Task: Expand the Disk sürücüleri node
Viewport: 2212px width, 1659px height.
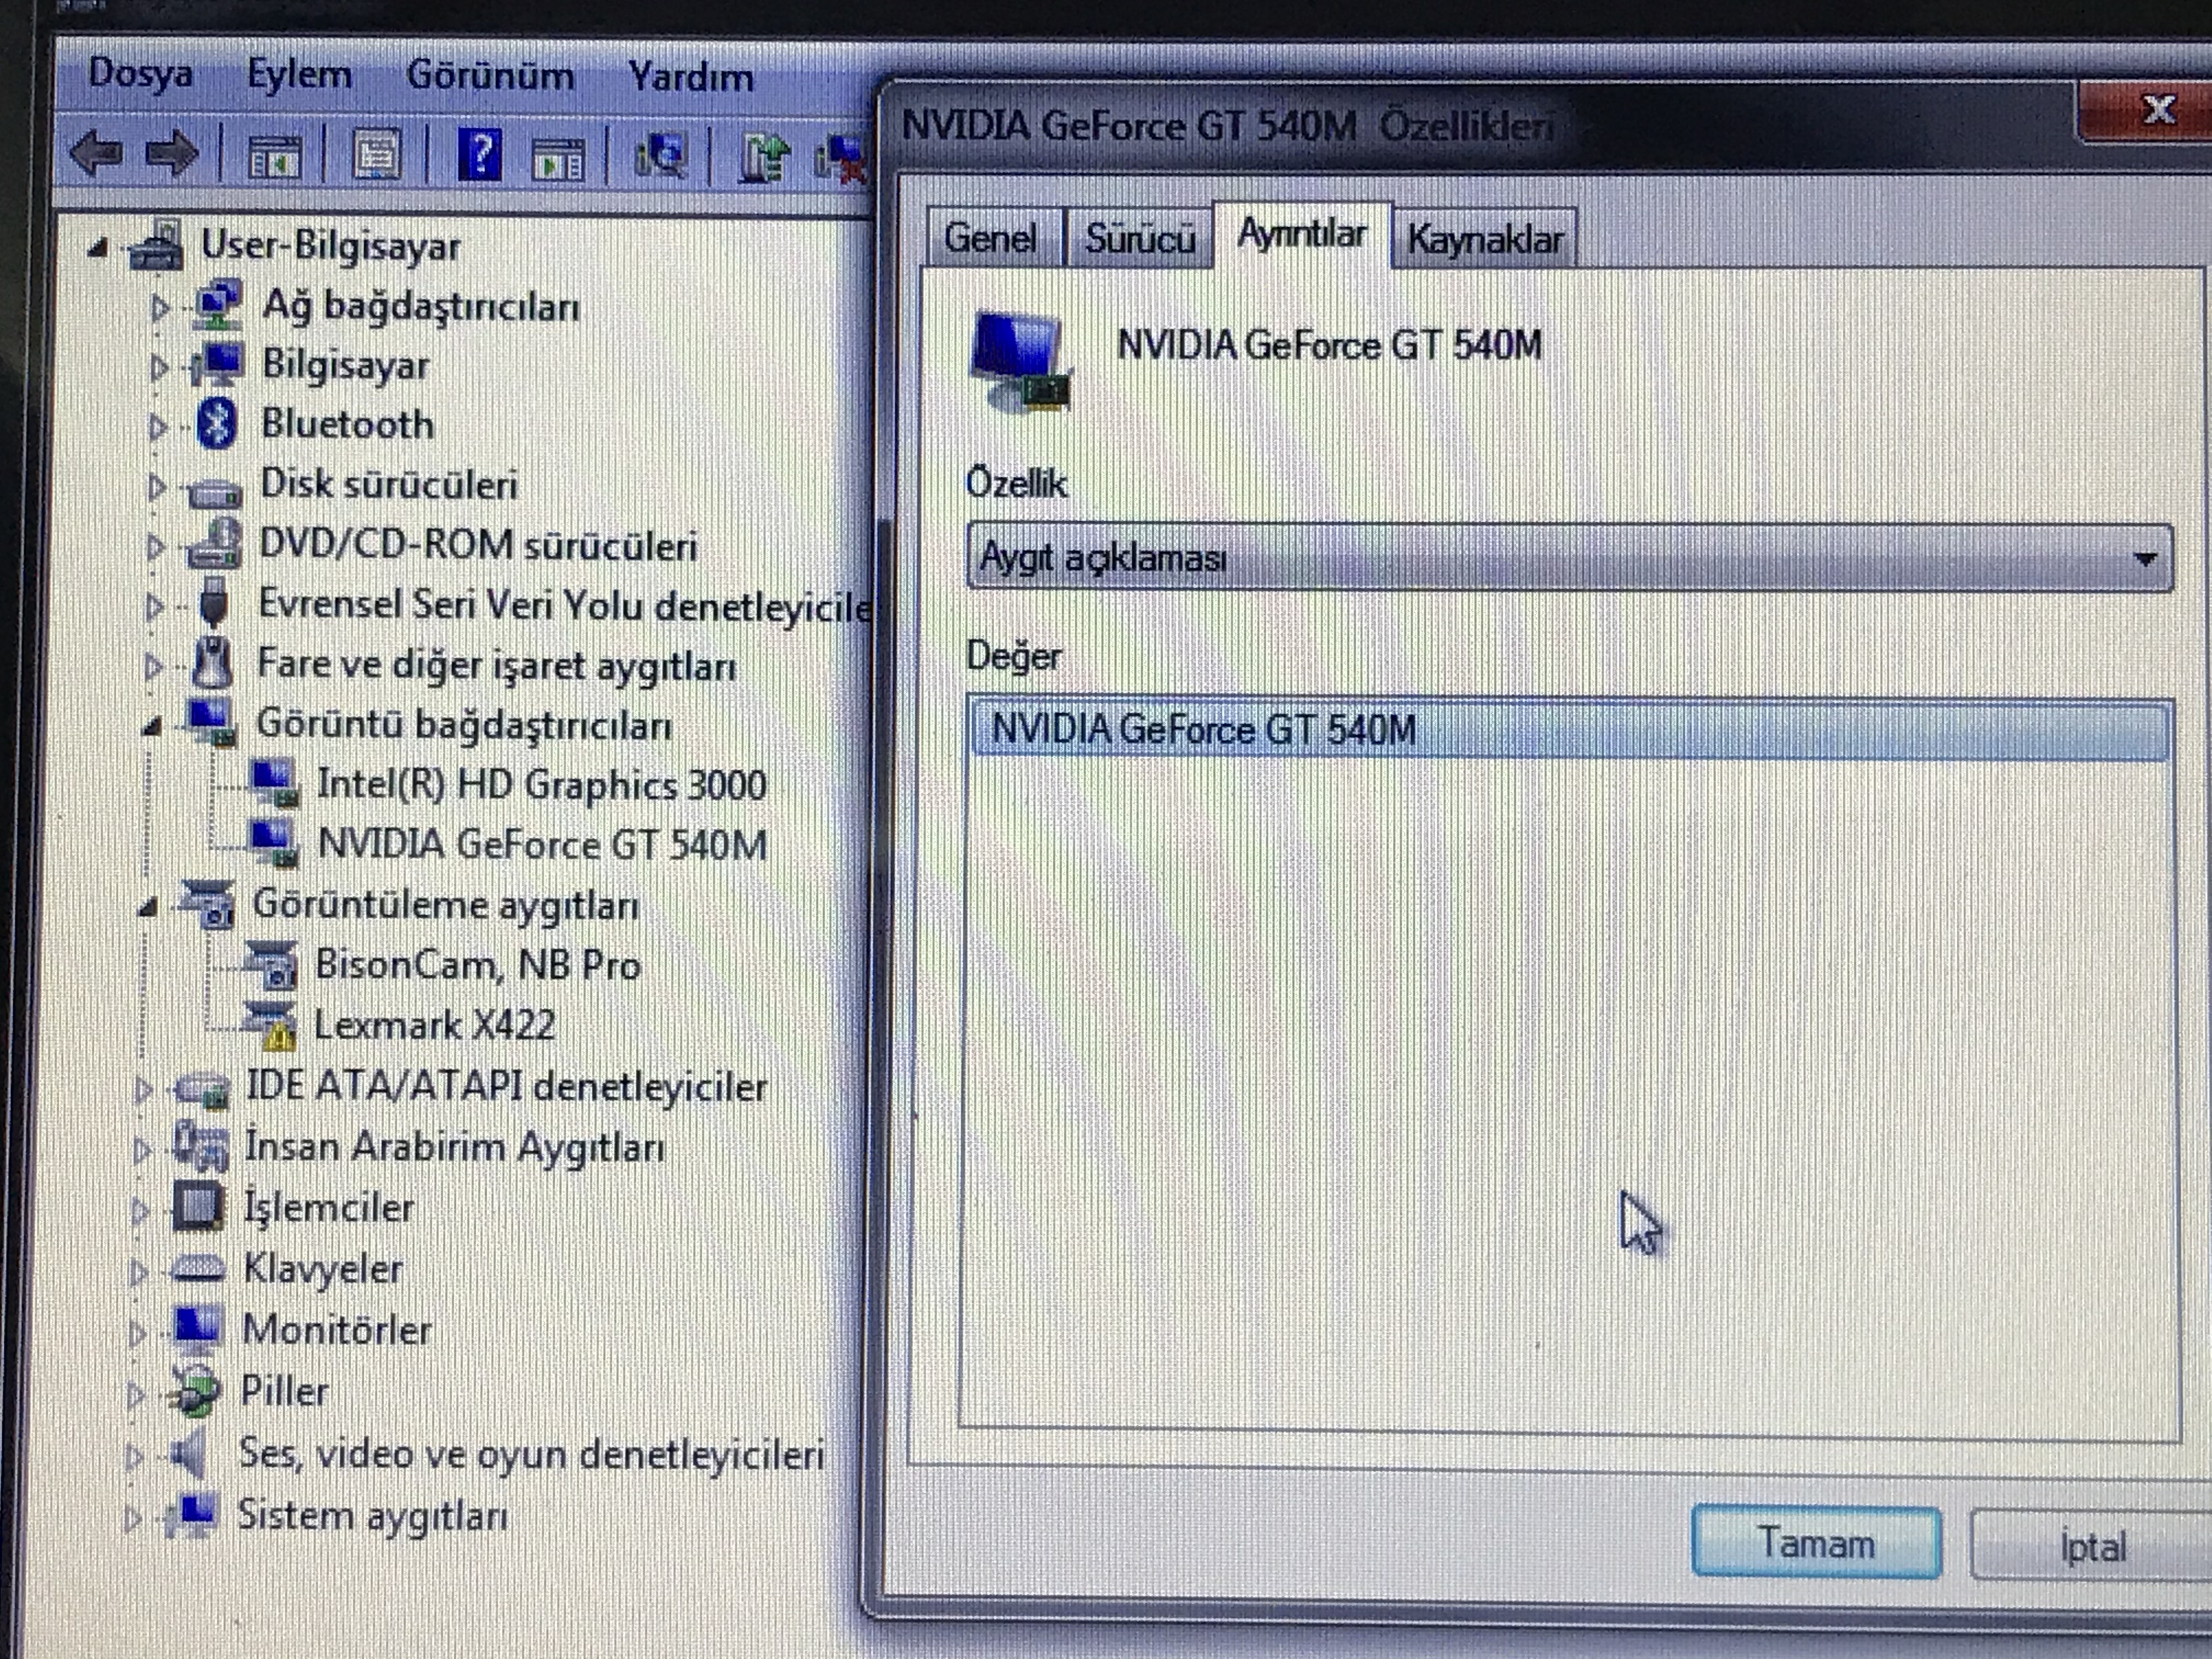Action: [156, 487]
